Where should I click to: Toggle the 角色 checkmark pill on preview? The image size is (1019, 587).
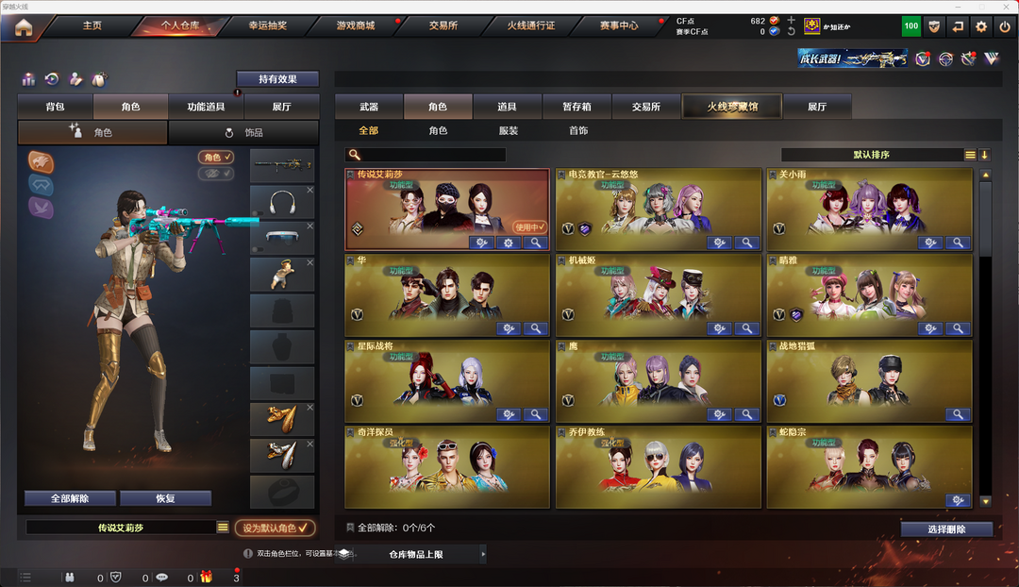[216, 157]
